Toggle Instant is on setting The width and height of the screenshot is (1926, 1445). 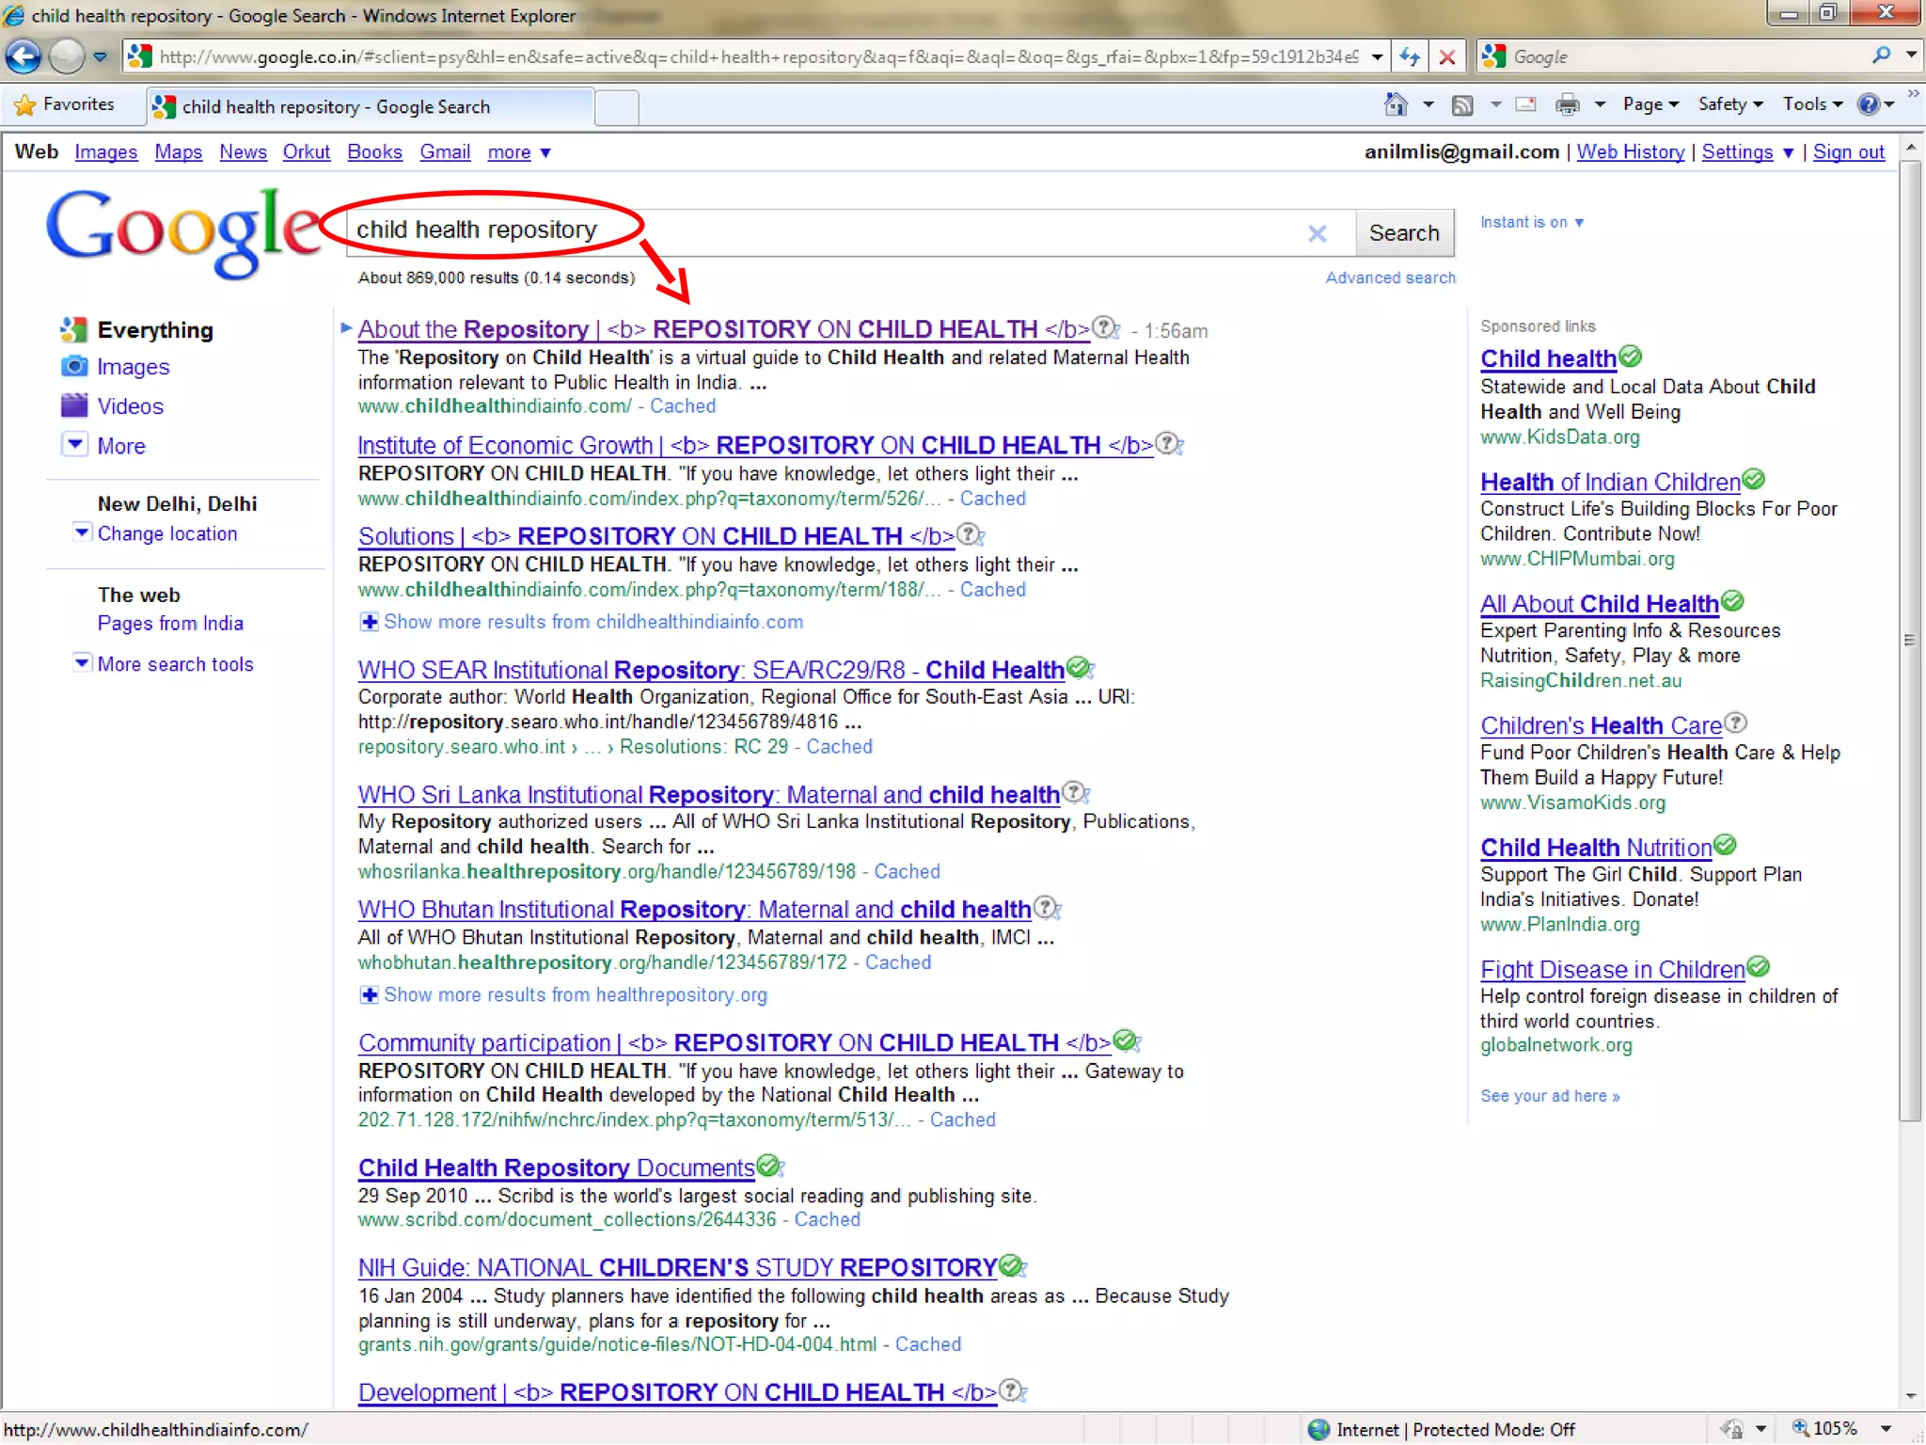1531,223
